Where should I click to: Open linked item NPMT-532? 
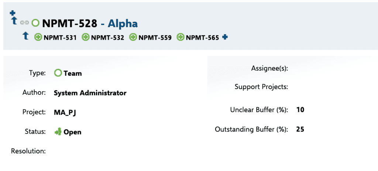pos(107,38)
